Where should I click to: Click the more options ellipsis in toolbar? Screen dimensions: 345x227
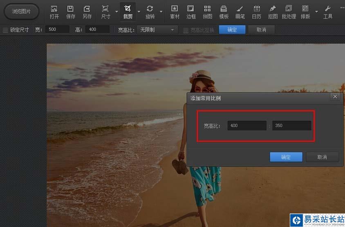click(343, 8)
